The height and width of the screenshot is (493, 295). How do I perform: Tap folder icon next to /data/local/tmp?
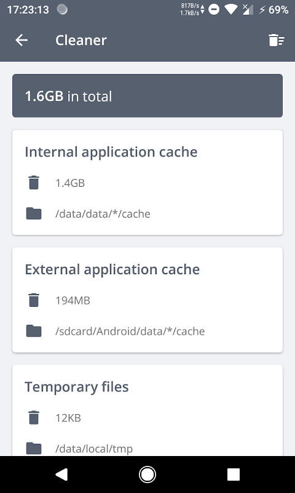click(x=34, y=449)
